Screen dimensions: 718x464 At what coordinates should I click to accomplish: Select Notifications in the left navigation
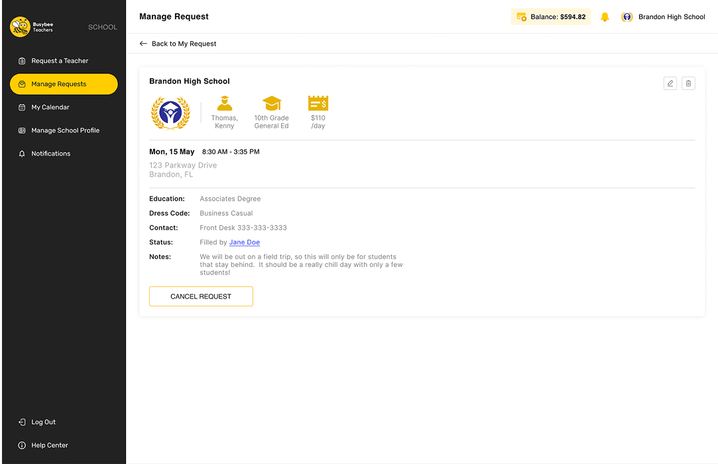point(23,153)
